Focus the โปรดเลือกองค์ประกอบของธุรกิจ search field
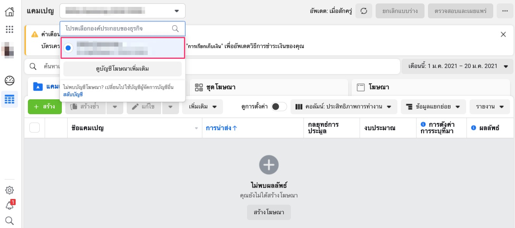Image resolution: width=515 pixels, height=228 pixels. coord(123,29)
